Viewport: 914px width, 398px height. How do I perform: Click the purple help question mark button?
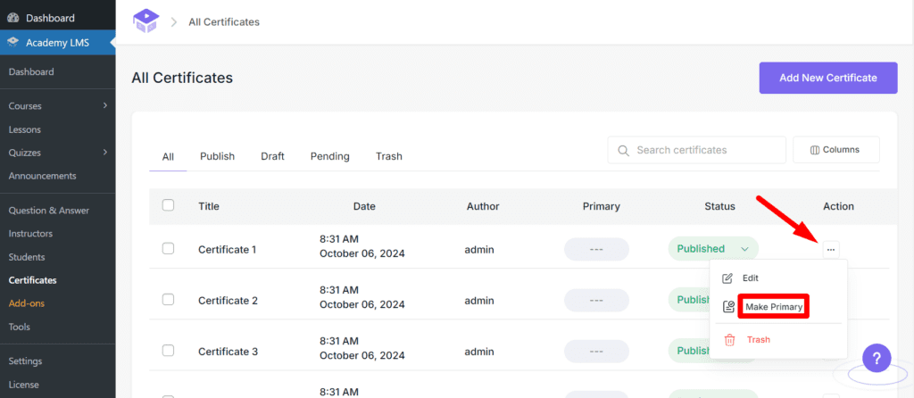(877, 359)
